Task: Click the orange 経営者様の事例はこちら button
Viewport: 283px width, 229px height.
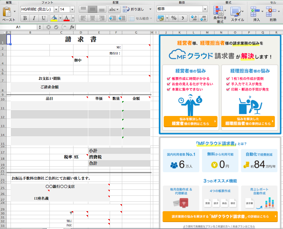Action: click(x=190, y=122)
